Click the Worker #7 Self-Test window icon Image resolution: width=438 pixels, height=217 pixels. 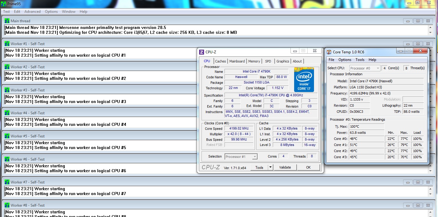(x=7, y=182)
